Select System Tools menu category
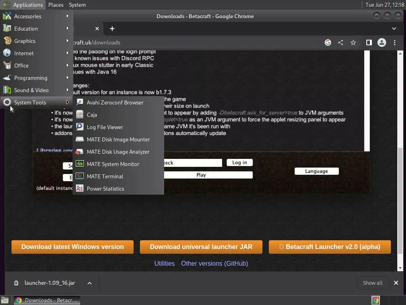This screenshot has width=406, height=305. click(x=36, y=102)
